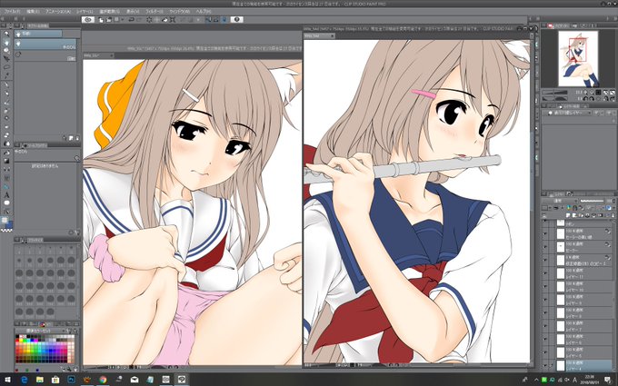The width and height of the screenshot is (618, 386).
Task: Create new canvas from command bar
Action: [x=101, y=20]
